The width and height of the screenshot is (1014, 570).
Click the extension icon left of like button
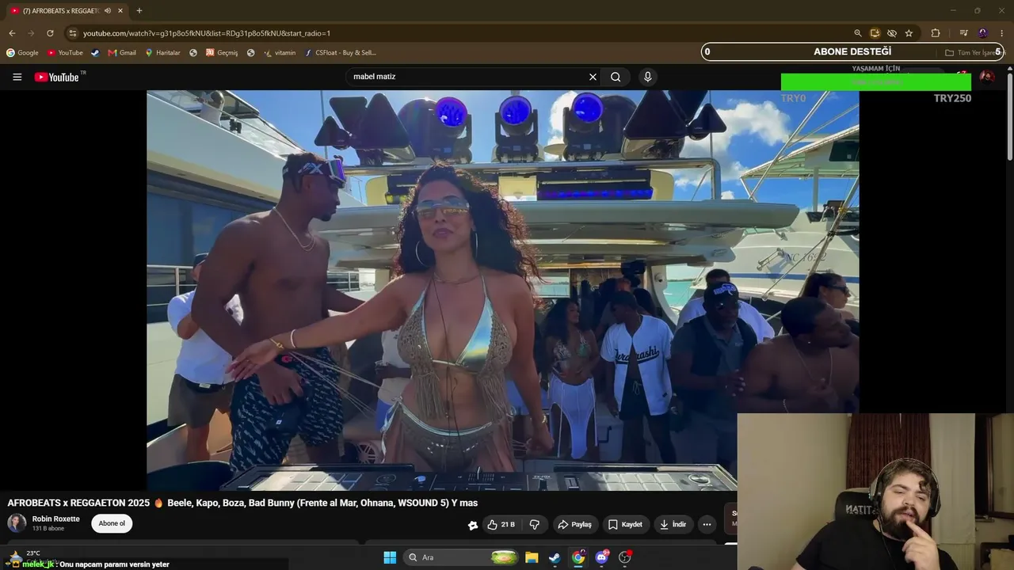473,525
